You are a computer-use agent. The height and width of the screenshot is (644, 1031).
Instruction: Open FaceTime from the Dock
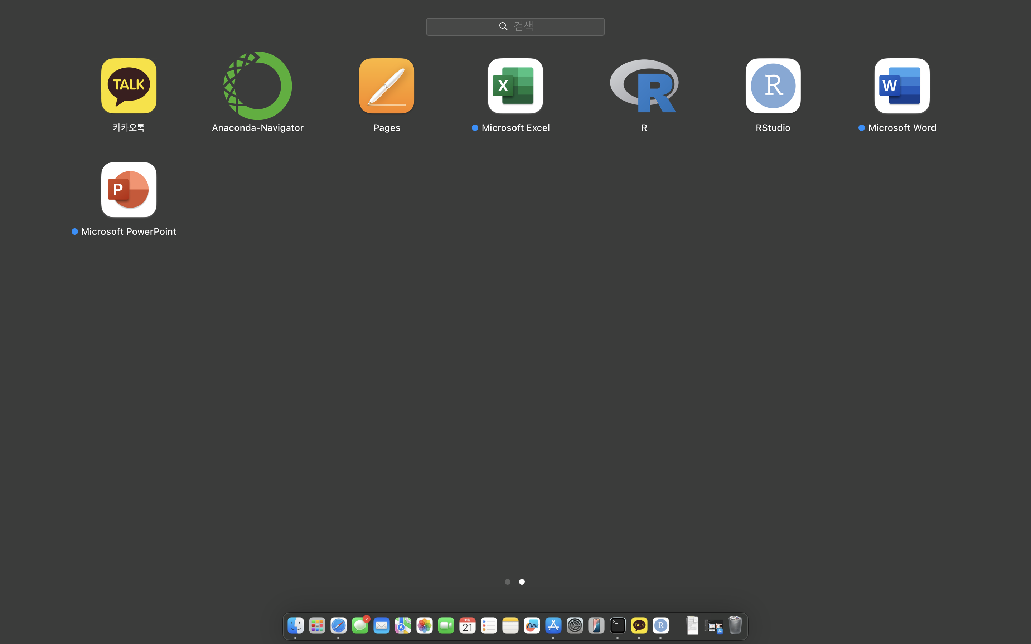pos(446,625)
